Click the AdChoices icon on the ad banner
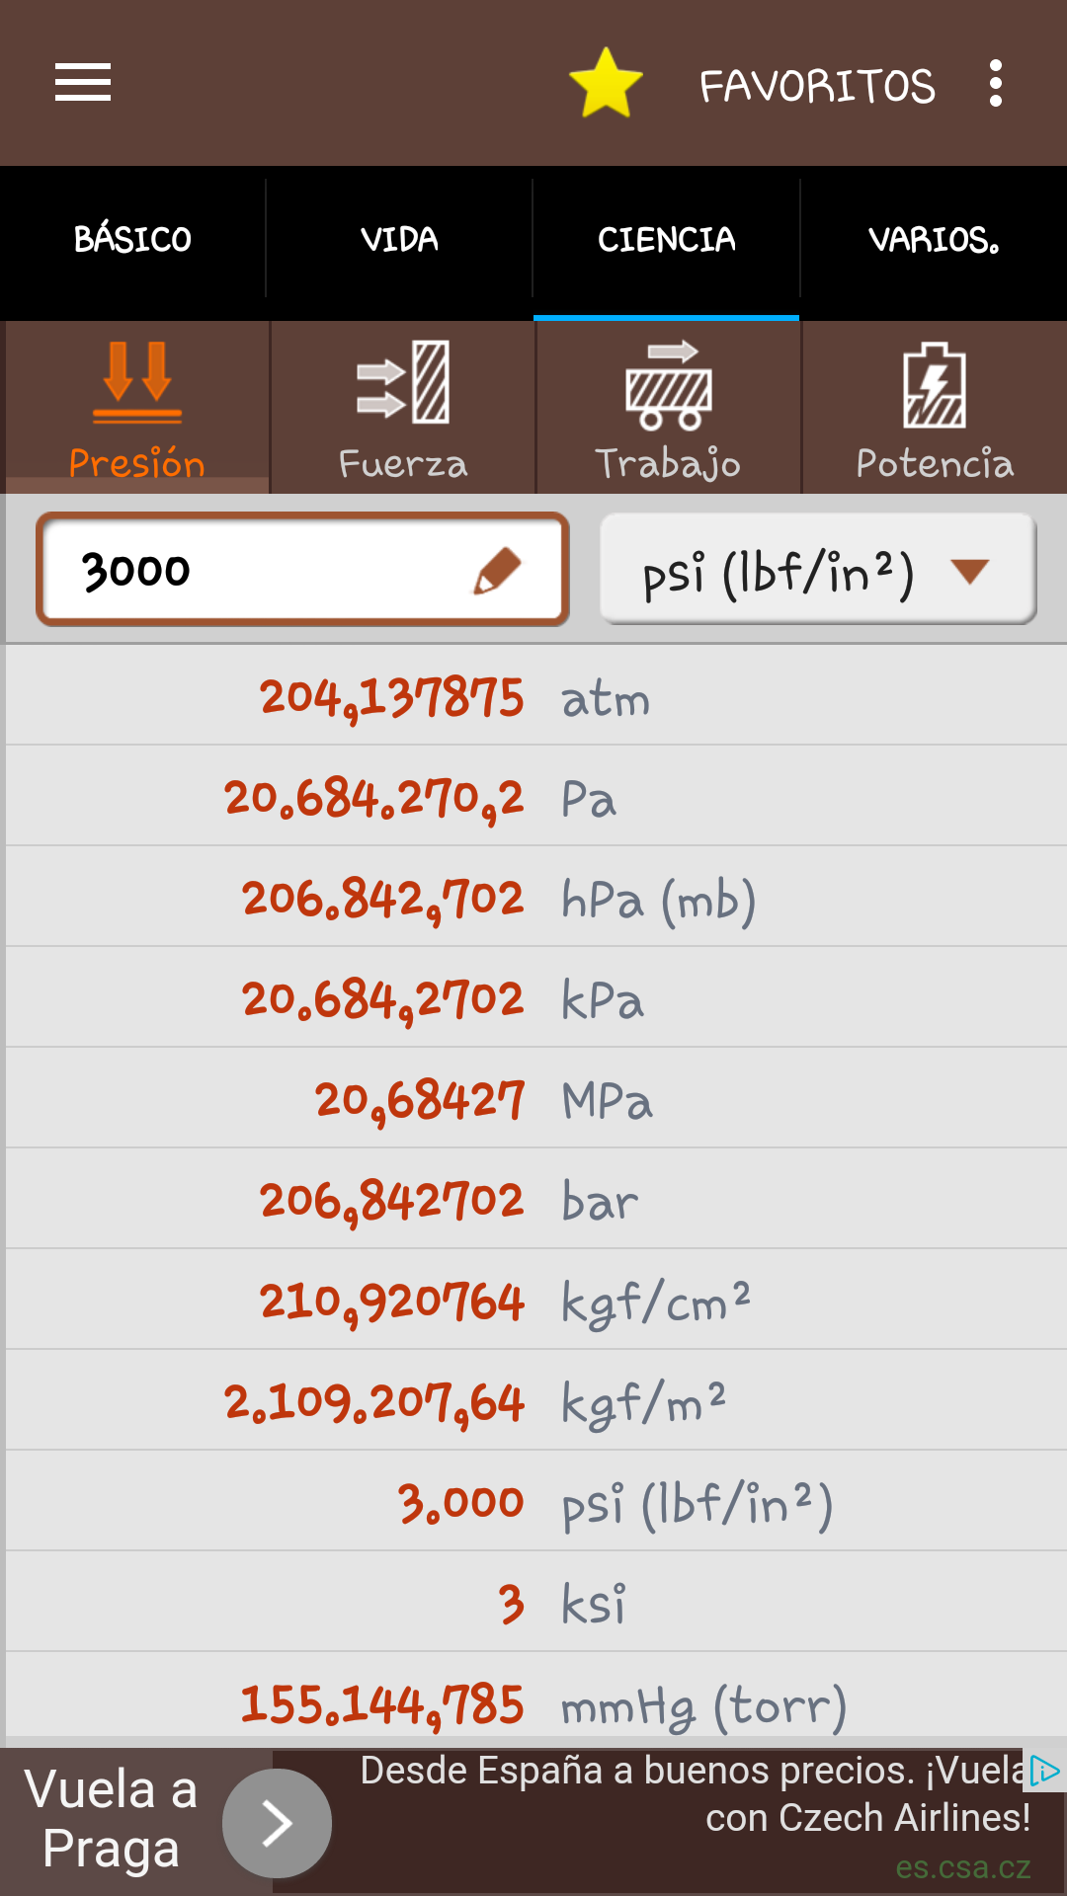This screenshot has width=1067, height=1896. [1043, 1772]
